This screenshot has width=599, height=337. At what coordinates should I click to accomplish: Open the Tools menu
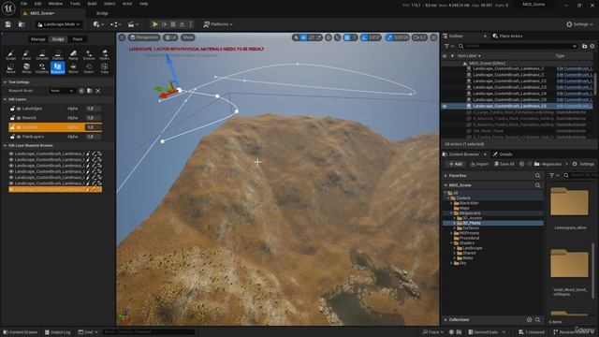click(x=75, y=4)
